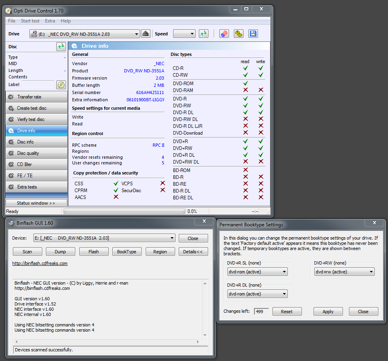Open the Help menu
The image size is (388, 361).
coord(66,21)
